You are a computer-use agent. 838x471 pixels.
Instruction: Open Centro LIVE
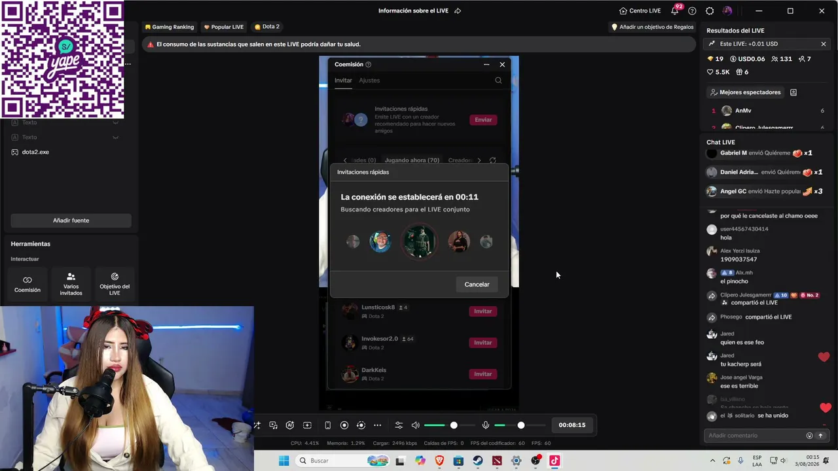click(x=640, y=11)
